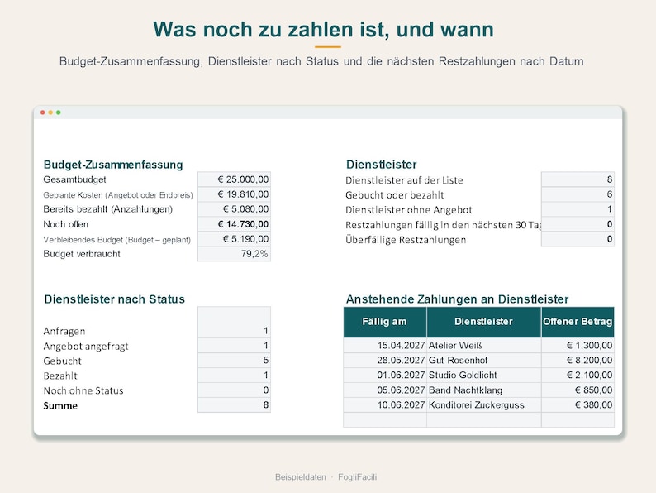This screenshot has width=656, height=493.
Task: Select the Konditorei Zuckerguss cell
Action: [x=483, y=405]
